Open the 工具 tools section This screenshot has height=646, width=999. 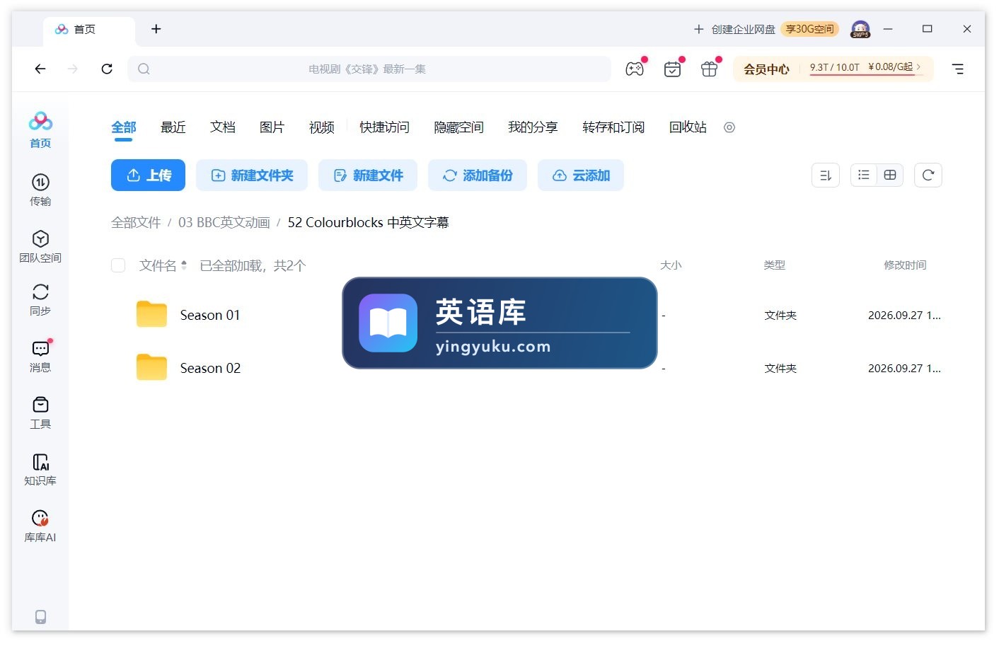coord(40,413)
